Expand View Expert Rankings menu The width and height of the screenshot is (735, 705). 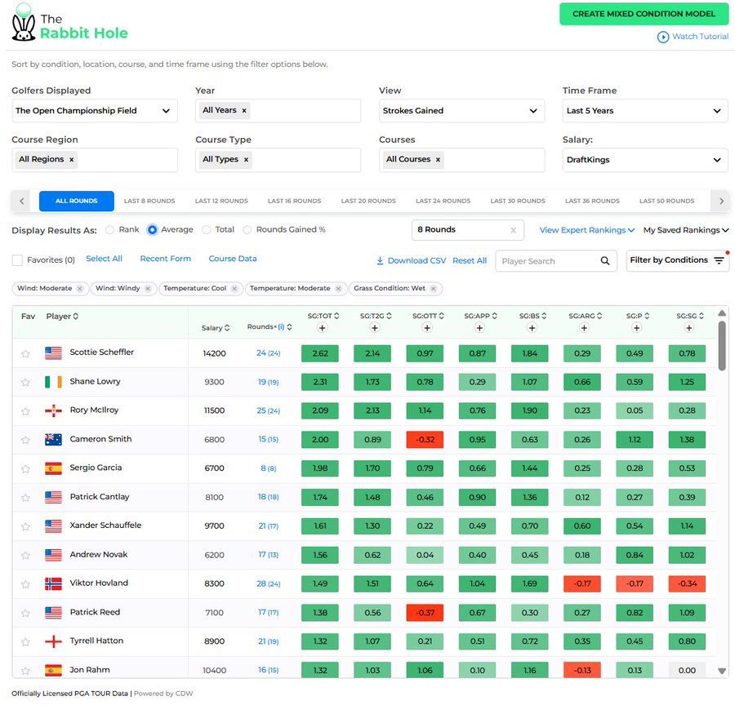coord(587,230)
